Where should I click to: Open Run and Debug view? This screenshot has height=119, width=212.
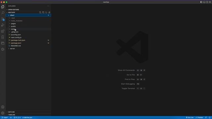coord(3,25)
